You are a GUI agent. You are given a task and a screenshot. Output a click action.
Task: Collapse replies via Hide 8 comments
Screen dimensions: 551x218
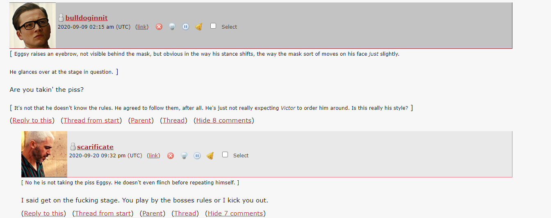coord(223,120)
